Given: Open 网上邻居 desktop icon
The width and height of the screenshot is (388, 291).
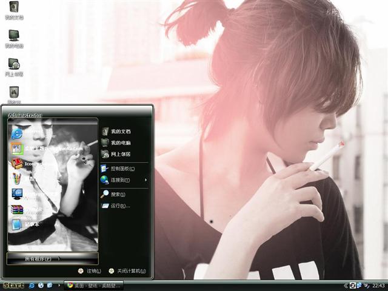Looking at the screenshot, I should (x=14, y=67).
